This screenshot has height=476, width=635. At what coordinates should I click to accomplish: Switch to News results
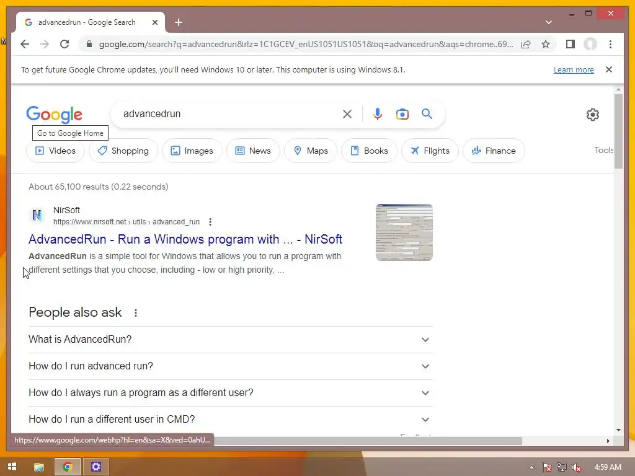coord(253,151)
